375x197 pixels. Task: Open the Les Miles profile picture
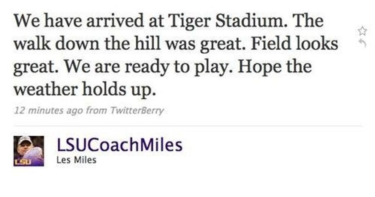[x=29, y=151]
